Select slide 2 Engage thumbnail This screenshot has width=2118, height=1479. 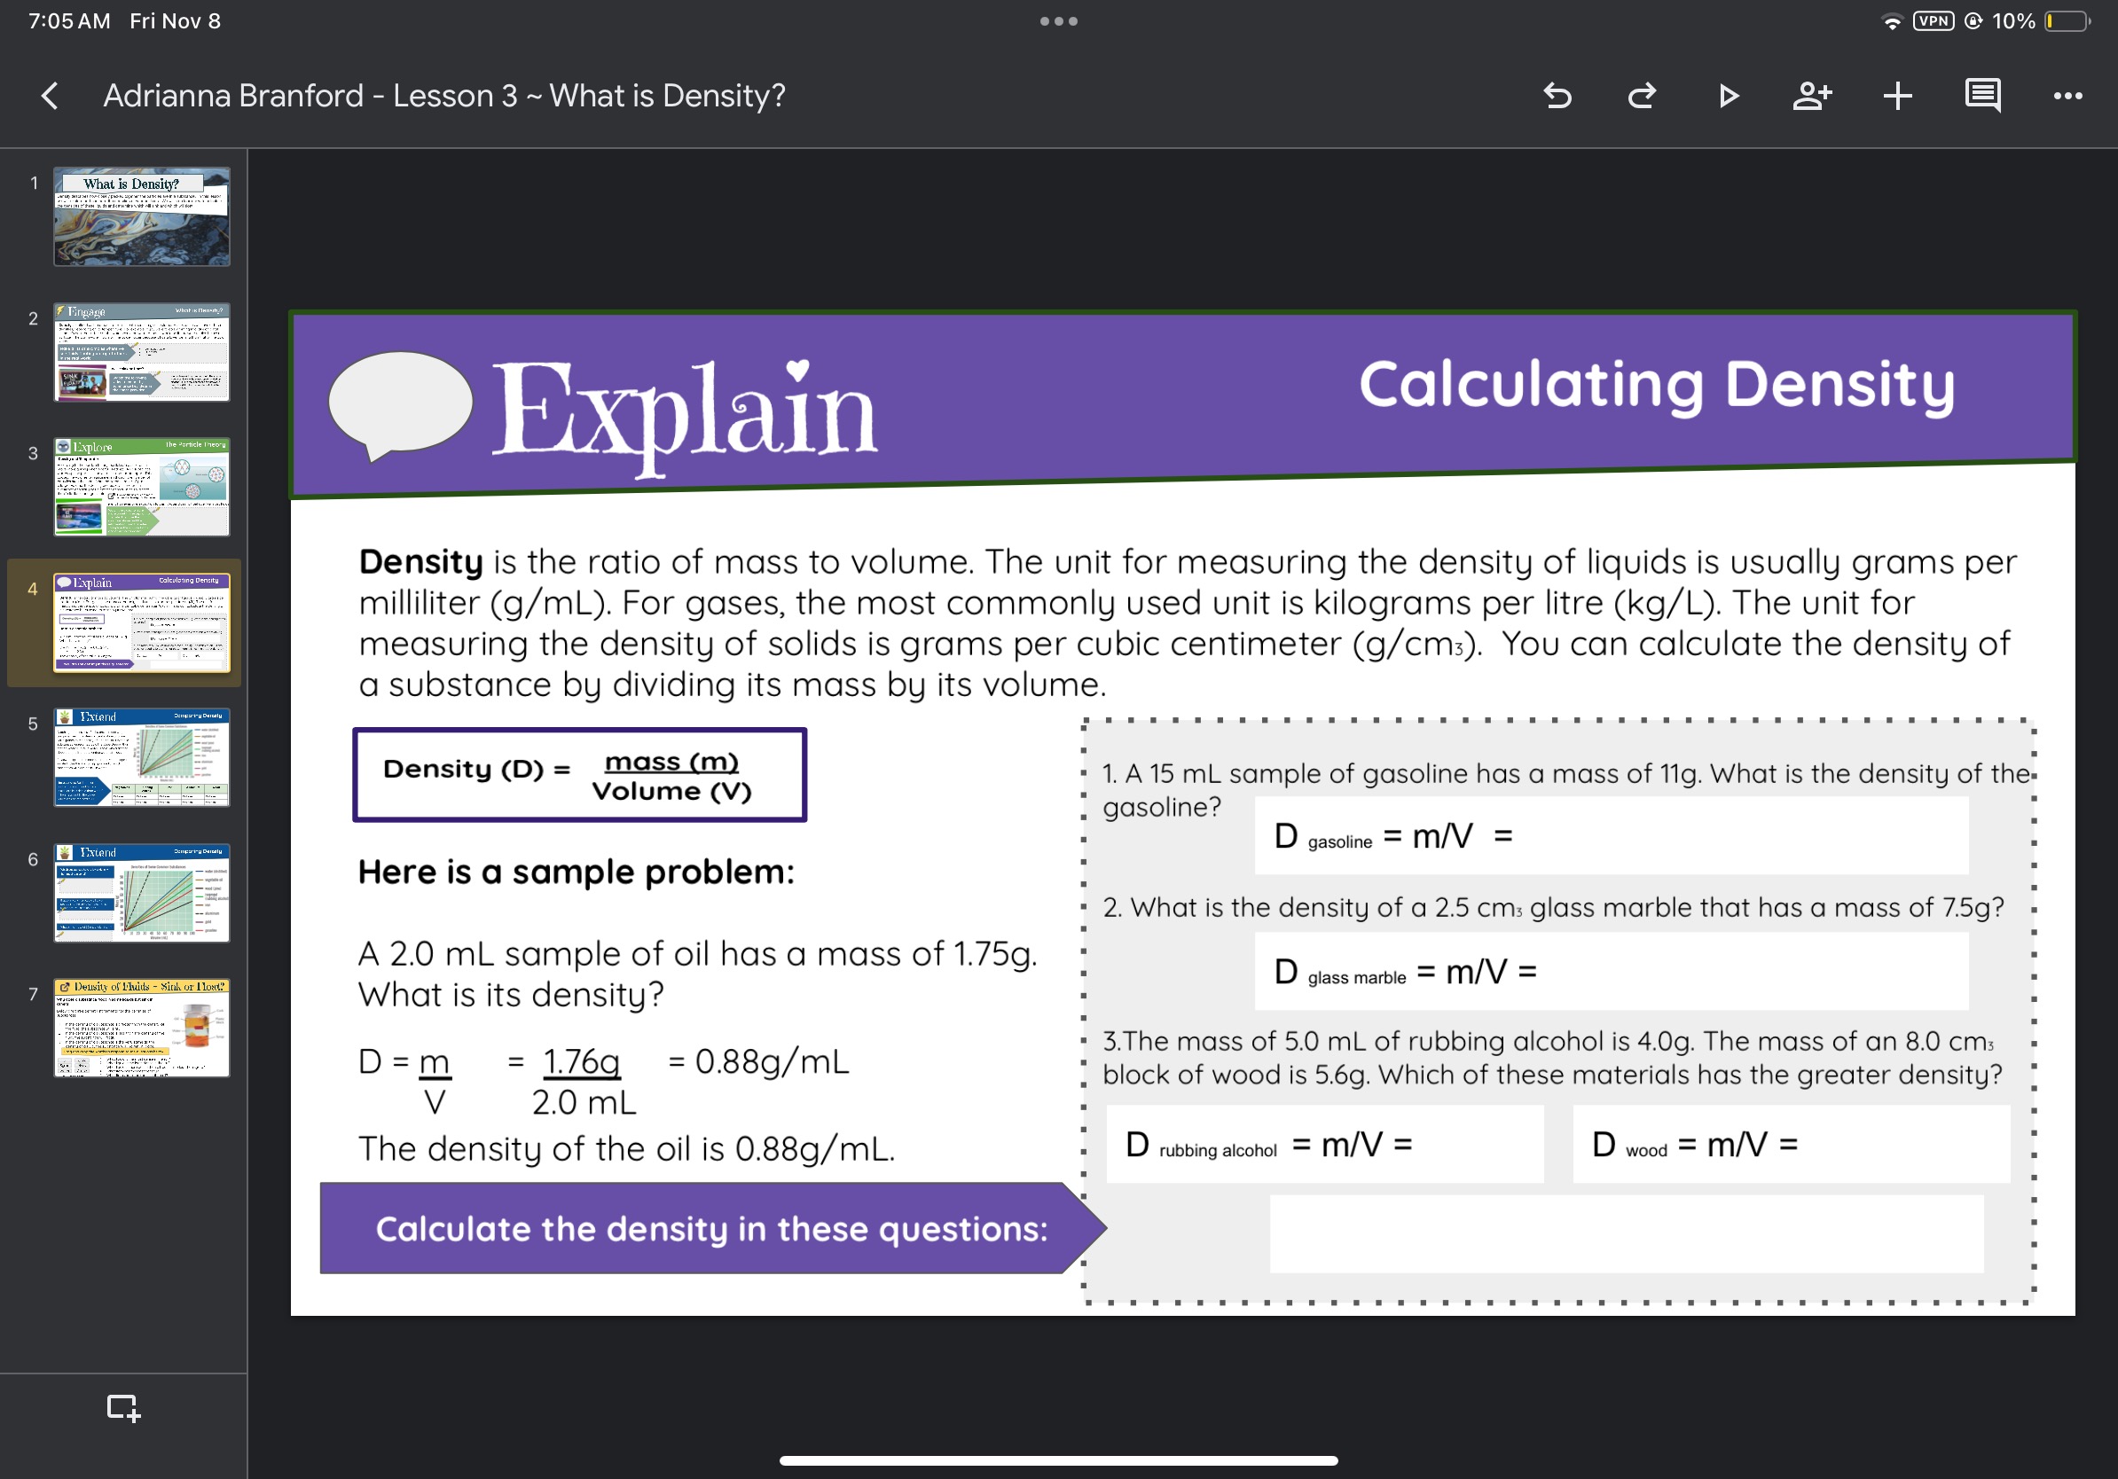pos(142,352)
